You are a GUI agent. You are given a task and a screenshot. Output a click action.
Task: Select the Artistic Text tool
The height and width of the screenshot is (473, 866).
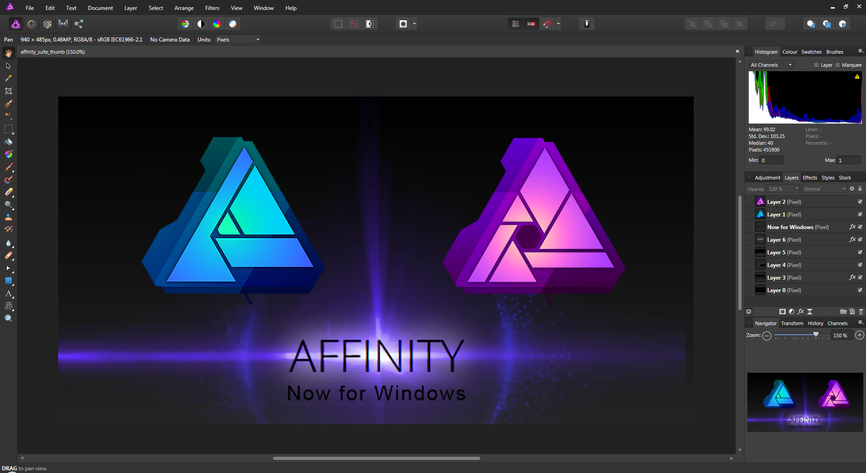tap(8, 294)
